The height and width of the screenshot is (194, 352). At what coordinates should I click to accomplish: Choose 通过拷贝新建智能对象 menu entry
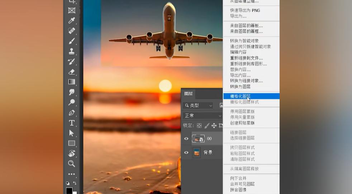point(250,46)
